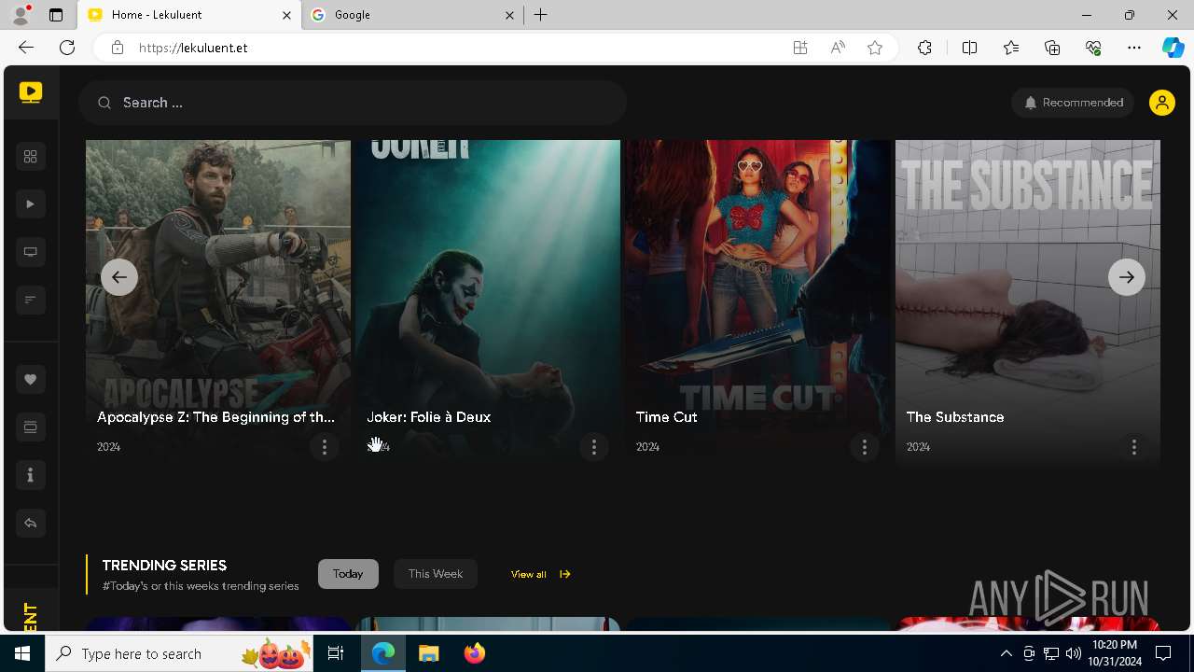Focus the Search input field
The width and height of the screenshot is (1194, 672).
(x=353, y=103)
